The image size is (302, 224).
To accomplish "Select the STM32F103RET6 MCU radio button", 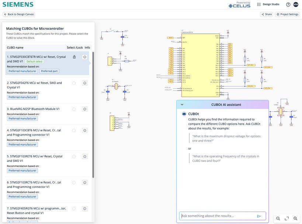I will [74, 156].
